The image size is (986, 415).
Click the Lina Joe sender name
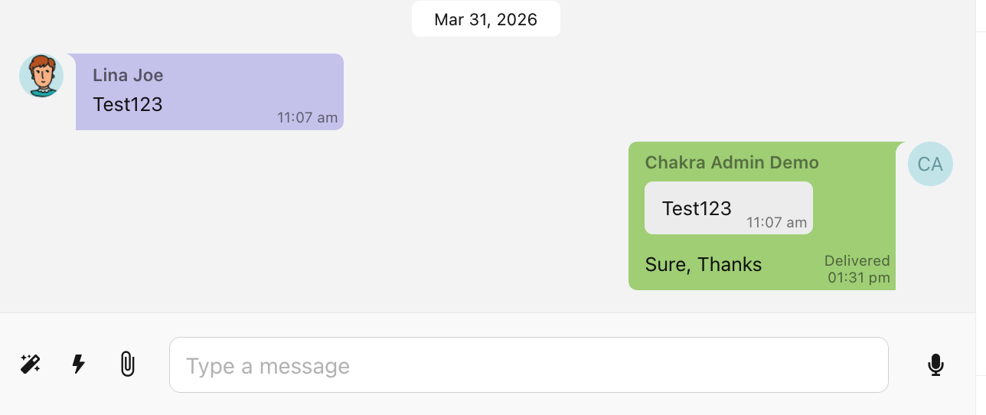tap(128, 75)
